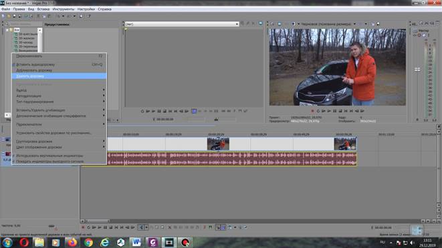The height and width of the screenshot is (248, 442).
Task: Click Play in the video preview transport
Action: tap(329, 111)
